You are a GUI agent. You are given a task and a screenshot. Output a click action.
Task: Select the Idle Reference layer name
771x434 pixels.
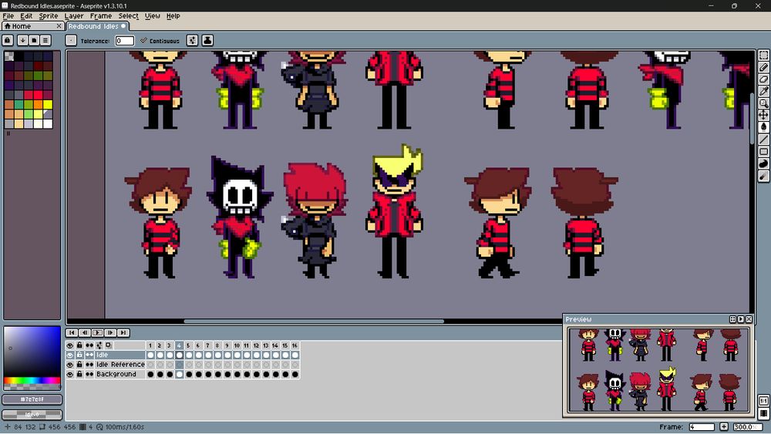(x=120, y=365)
